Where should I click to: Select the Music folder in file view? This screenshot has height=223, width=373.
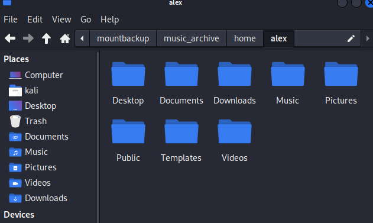[288, 83]
